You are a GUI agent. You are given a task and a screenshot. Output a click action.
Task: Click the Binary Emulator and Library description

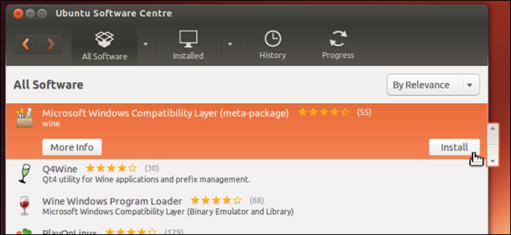pyautogui.click(x=168, y=212)
